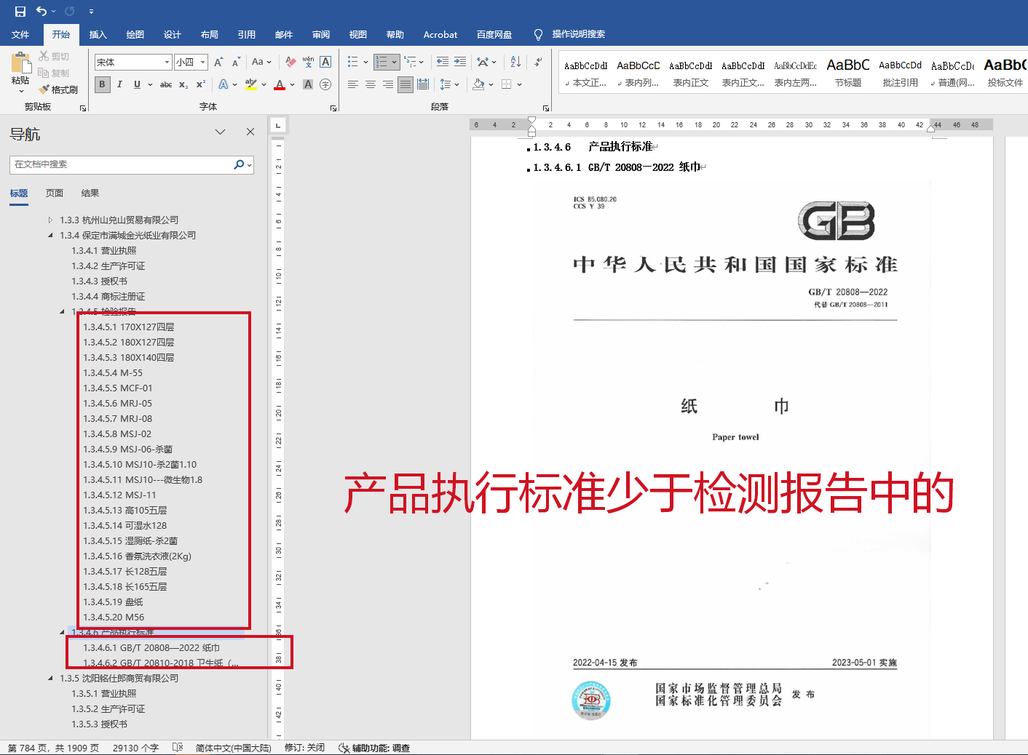
Task: Apply the 批注引用 style from styles gallery
Action: click(x=901, y=73)
